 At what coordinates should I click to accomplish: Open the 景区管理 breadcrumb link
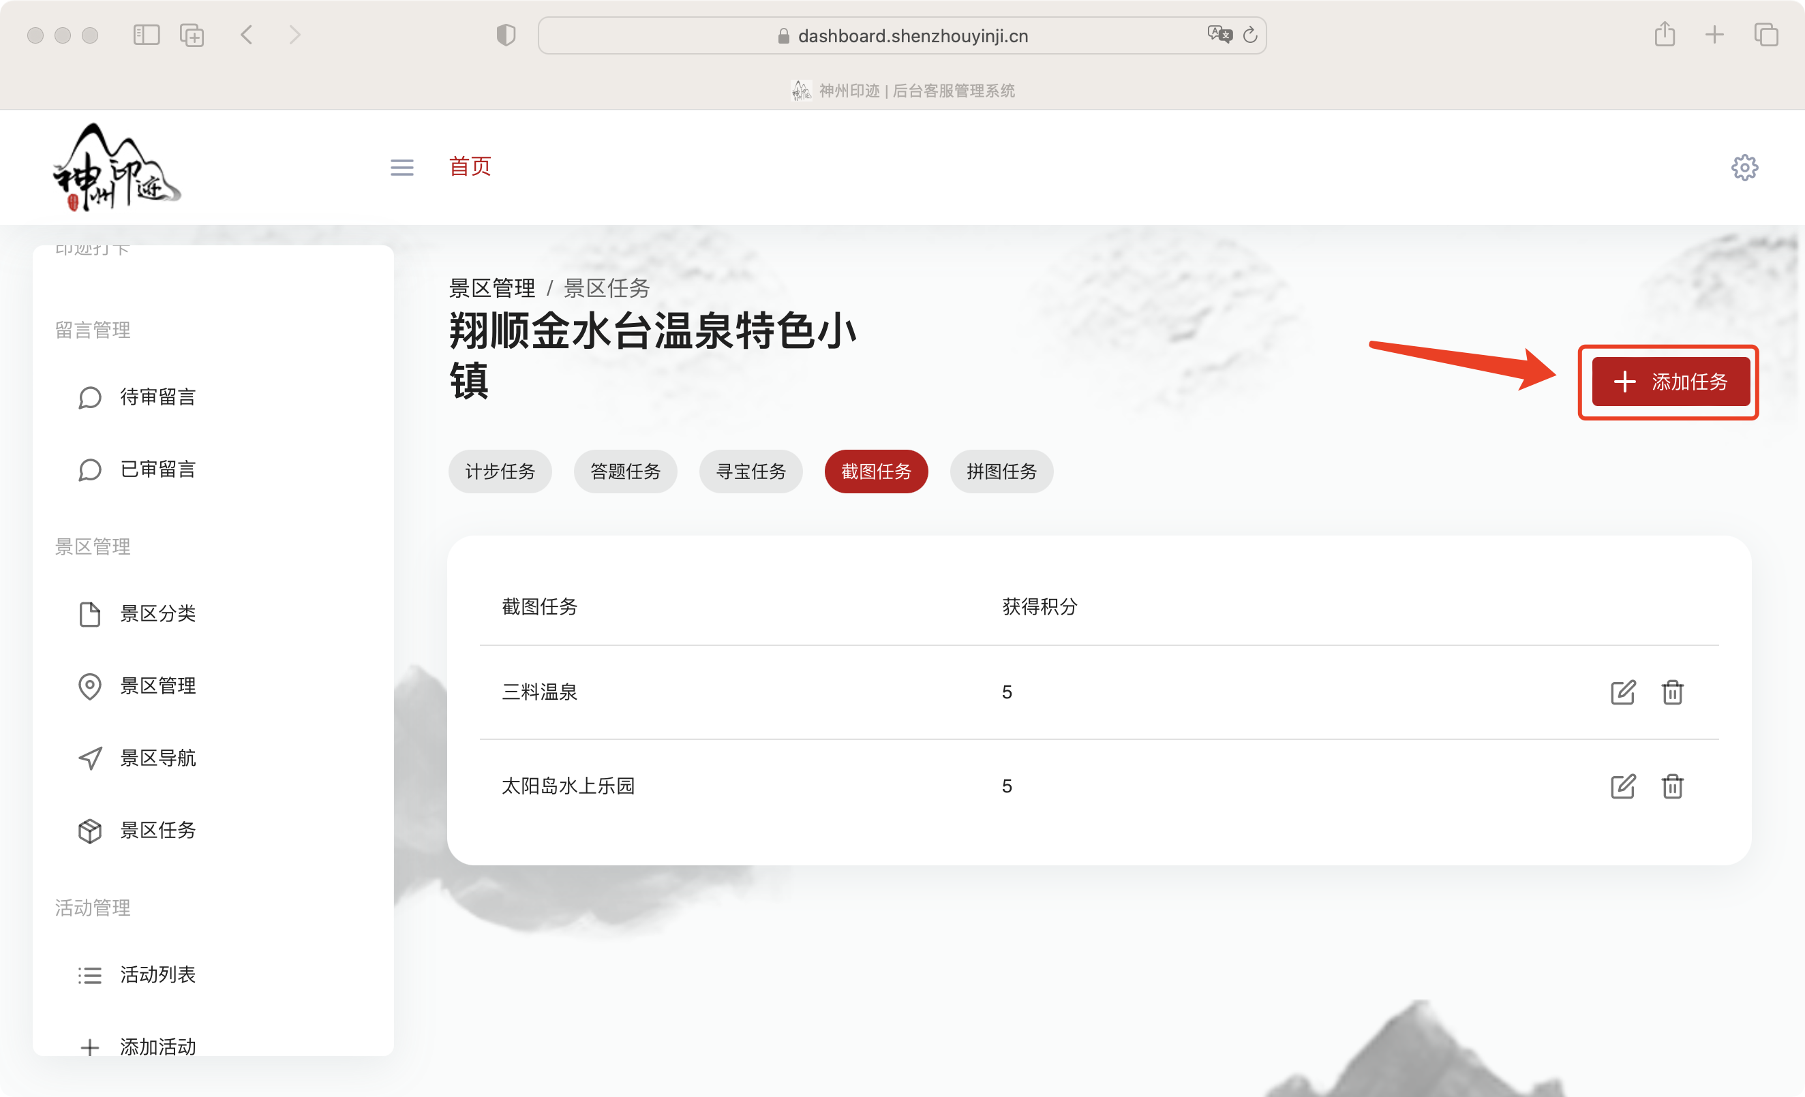[492, 288]
